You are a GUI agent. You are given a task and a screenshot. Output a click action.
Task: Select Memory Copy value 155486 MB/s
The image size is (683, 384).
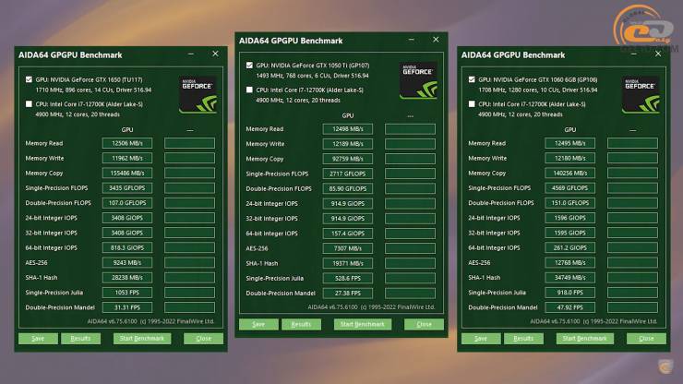(127, 173)
